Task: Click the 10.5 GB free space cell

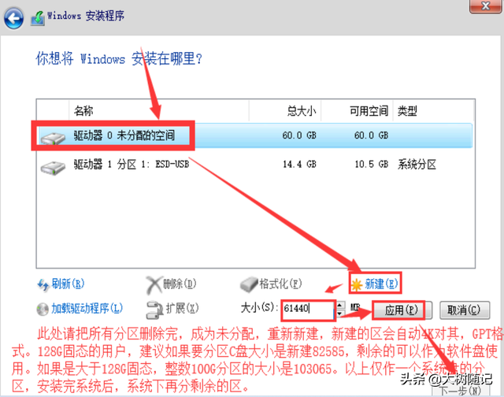Action: [371, 165]
